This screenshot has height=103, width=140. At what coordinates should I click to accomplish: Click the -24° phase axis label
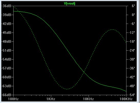tap(132, 50)
